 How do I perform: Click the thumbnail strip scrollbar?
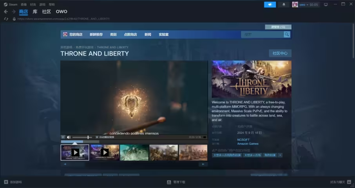[134, 164]
